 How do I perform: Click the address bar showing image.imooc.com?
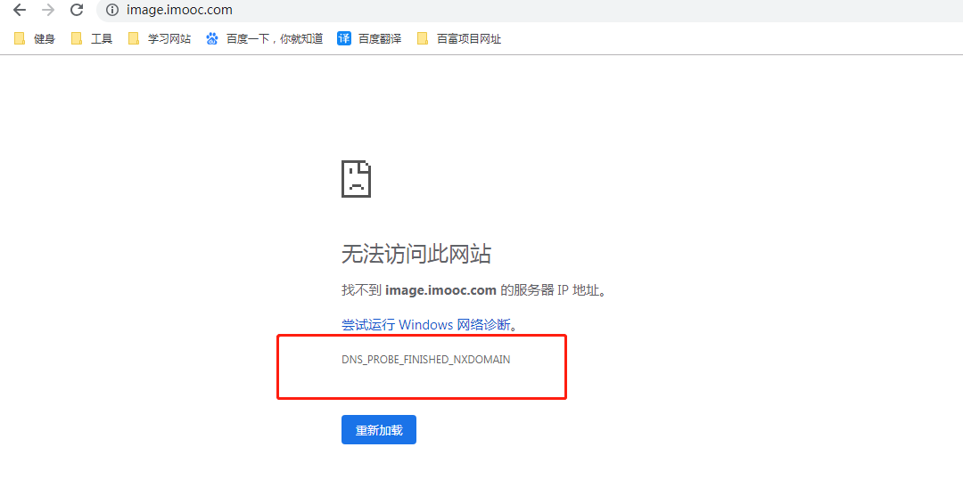530,10
